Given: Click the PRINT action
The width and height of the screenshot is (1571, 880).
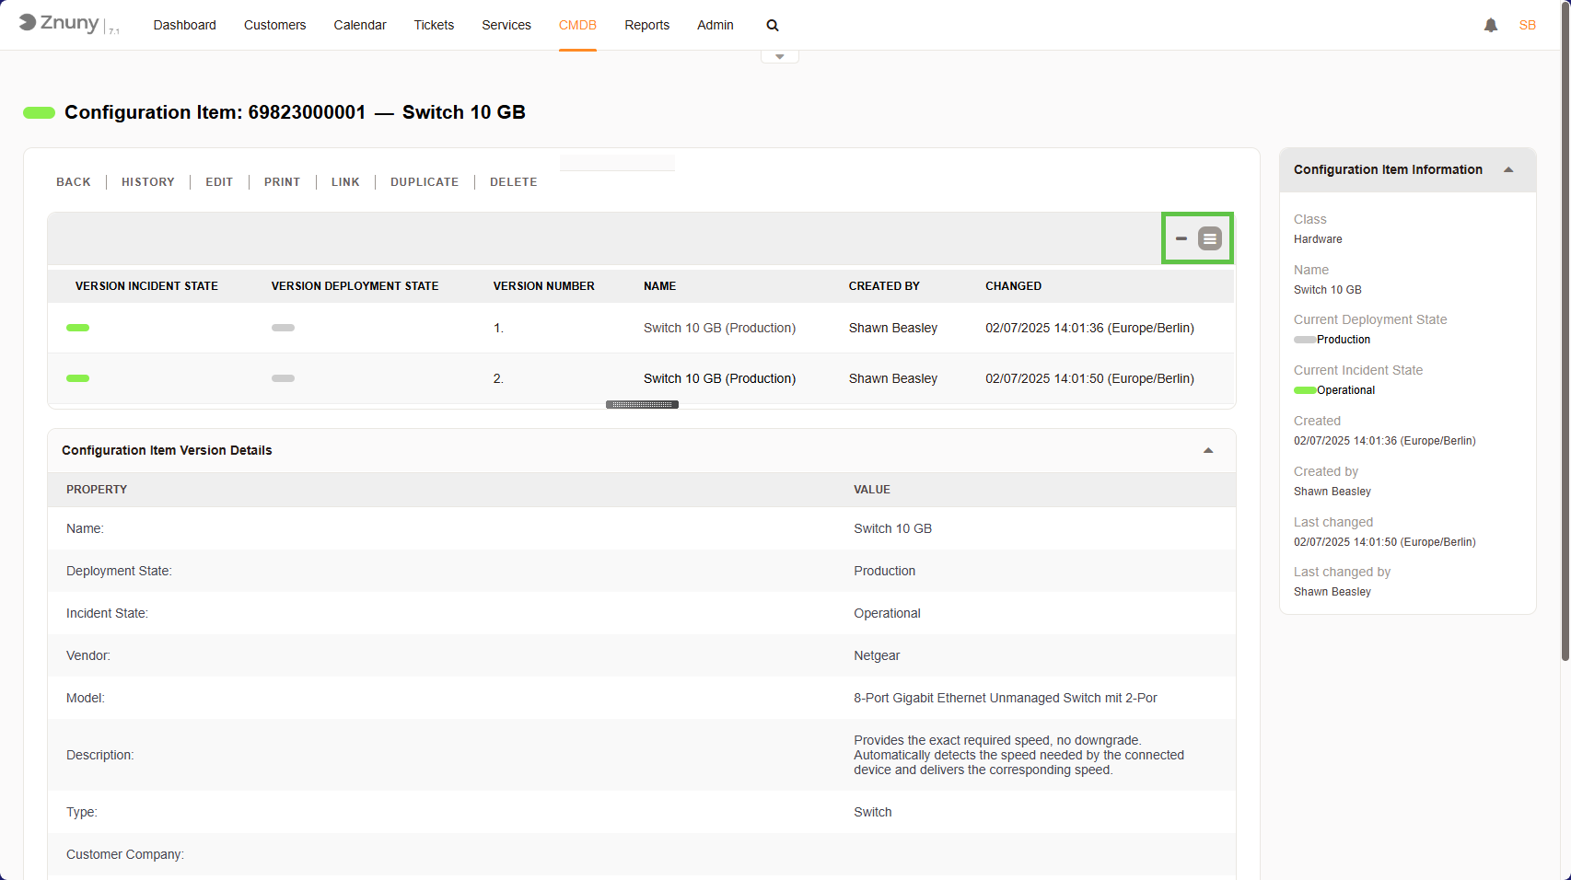Looking at the screenshot, I should click(x=282, y=182).
